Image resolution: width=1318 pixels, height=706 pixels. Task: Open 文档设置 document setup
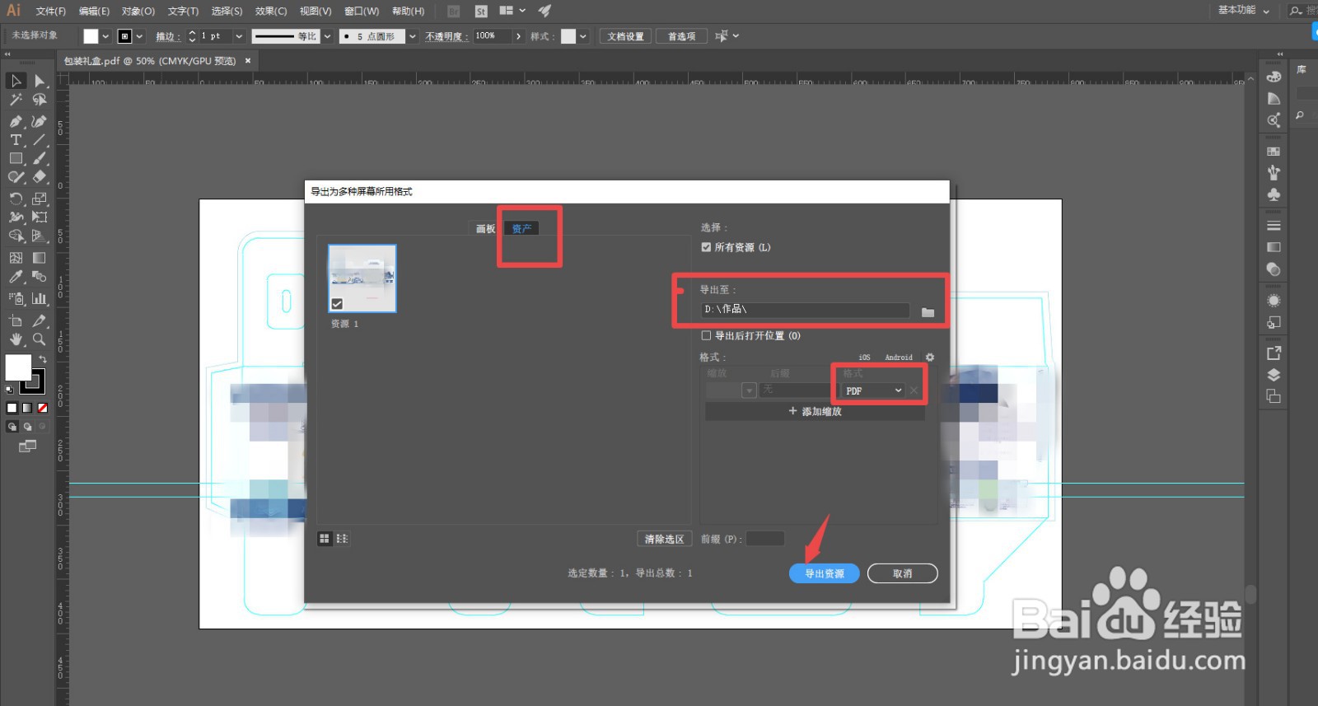pos(626,36)
